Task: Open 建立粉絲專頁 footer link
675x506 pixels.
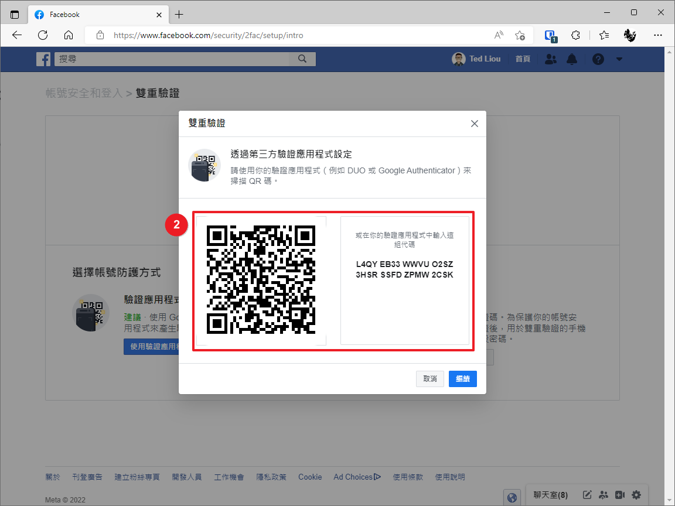Action: click(137, 477)
